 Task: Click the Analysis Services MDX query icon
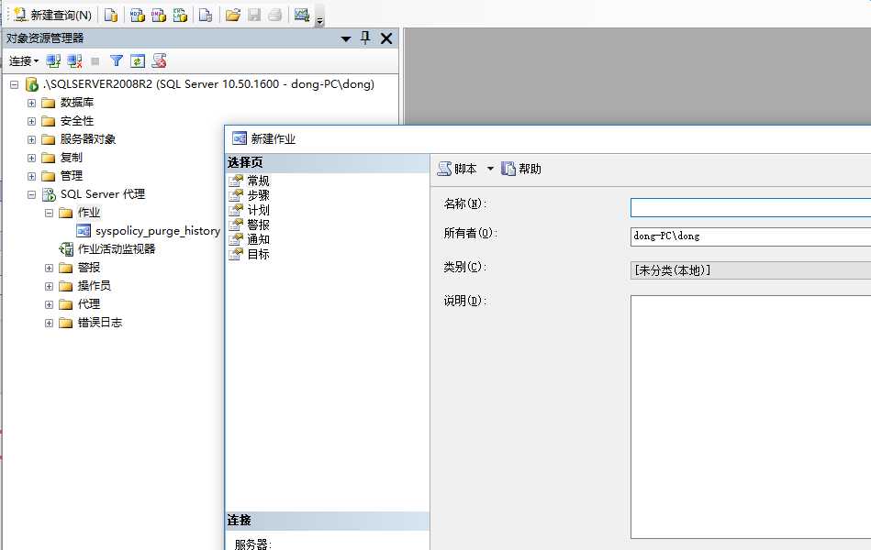click(137, 15)
